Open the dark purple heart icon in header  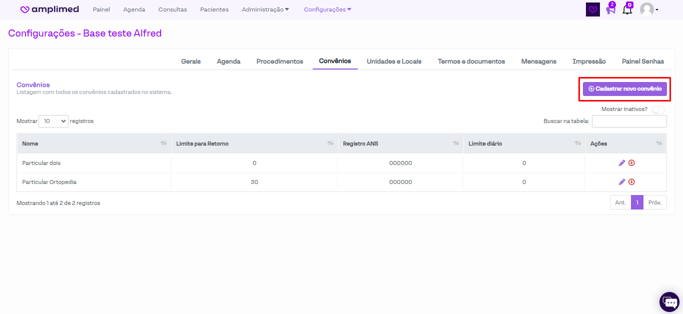pyautogui.click(x=592, y=9)
